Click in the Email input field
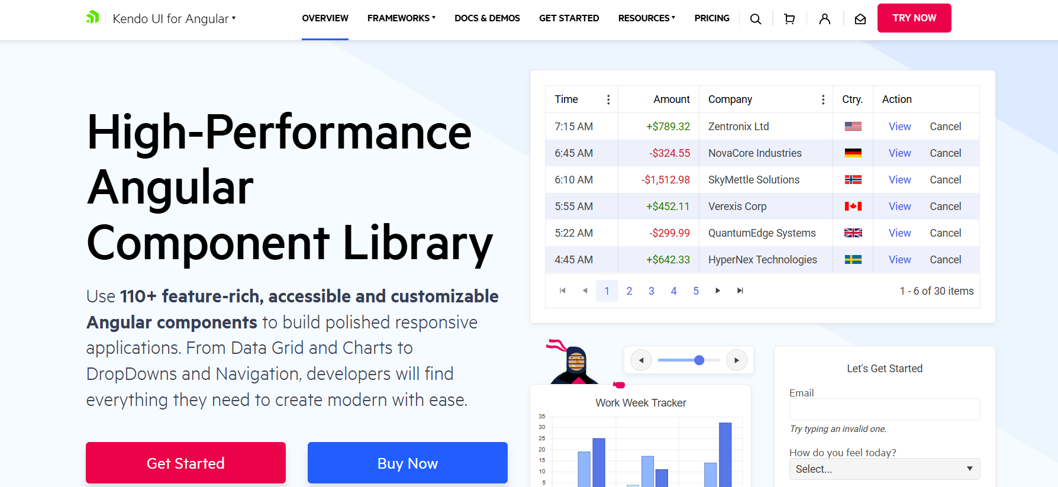This screenshot has height=487, width=1058. [x=885, y=409]
